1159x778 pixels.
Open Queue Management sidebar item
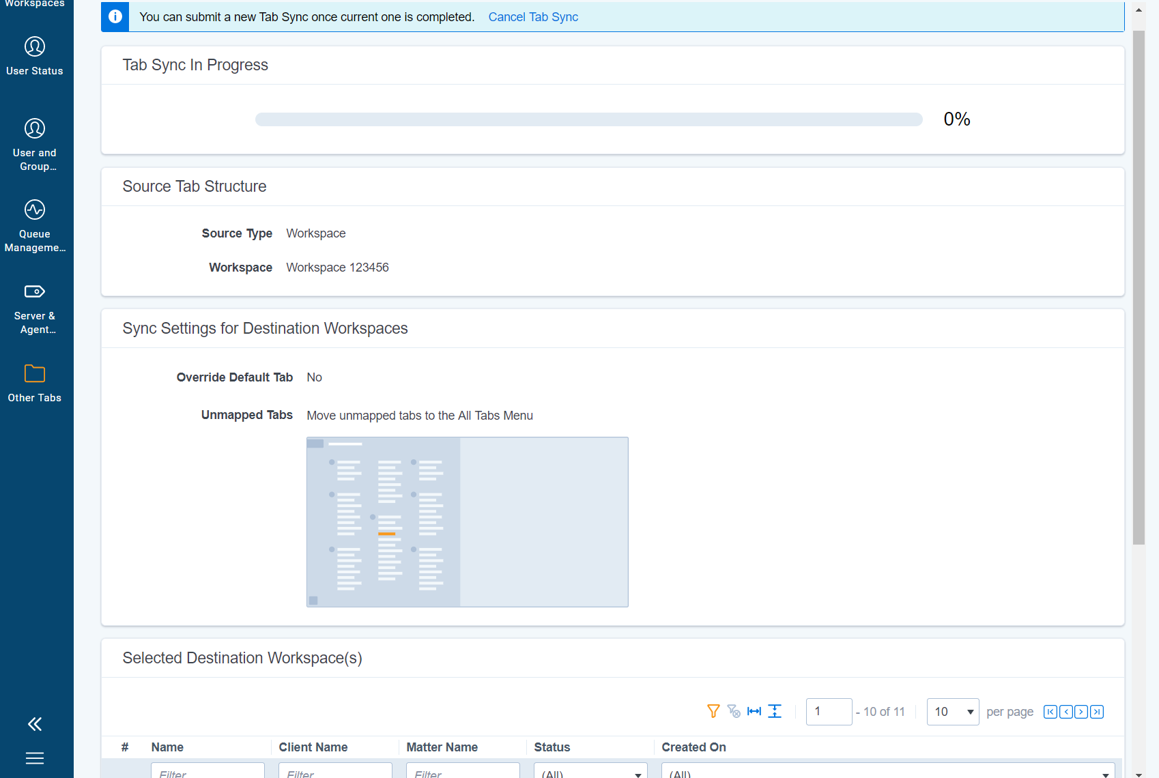[x=35, y=226]
